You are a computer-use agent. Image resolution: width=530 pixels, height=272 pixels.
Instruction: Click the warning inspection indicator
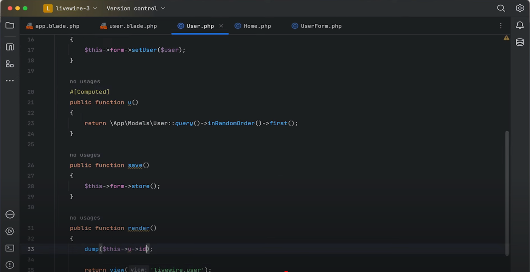tap(506, 38)
